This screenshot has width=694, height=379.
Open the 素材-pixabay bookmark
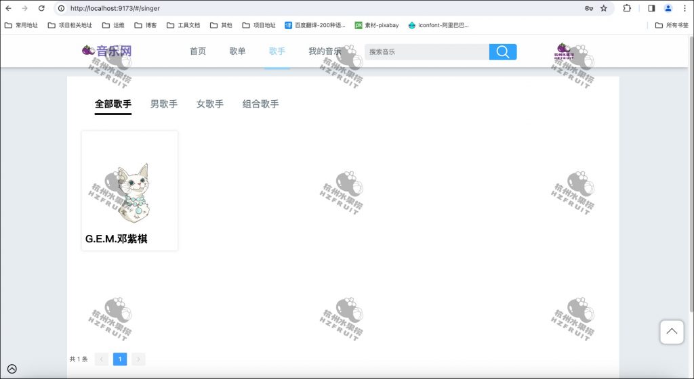point(377,25)
